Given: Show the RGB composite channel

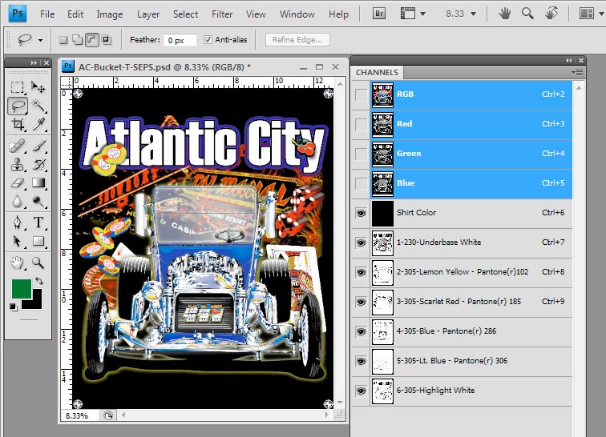Looking at the screenshot, I should (x=361, y=94).
